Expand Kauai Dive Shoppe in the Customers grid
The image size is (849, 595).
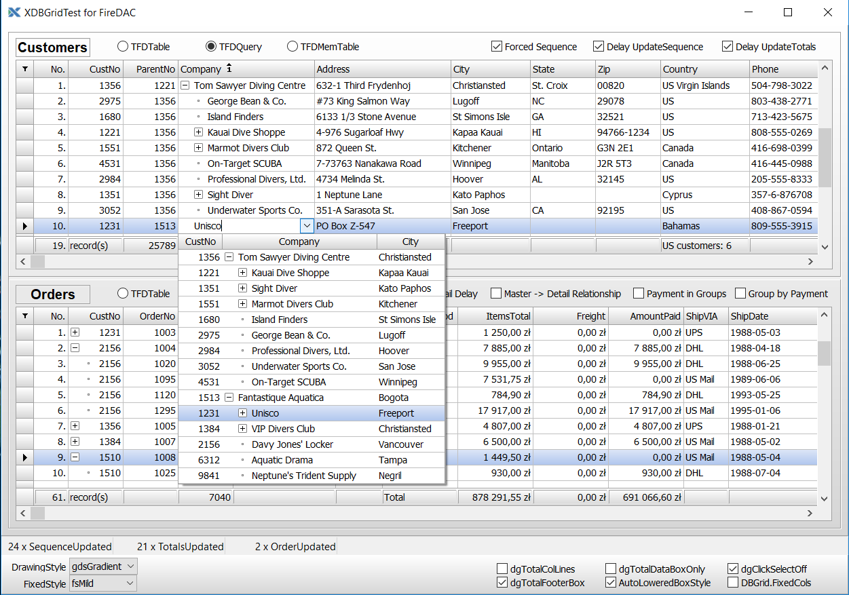(199, 133)
